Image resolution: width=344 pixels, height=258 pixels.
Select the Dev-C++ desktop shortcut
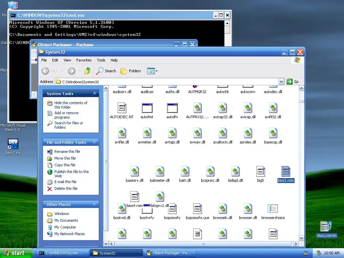pos(13,146)
